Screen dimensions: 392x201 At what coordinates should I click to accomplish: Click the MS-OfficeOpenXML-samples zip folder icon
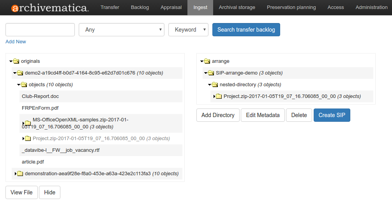(28, 123)
